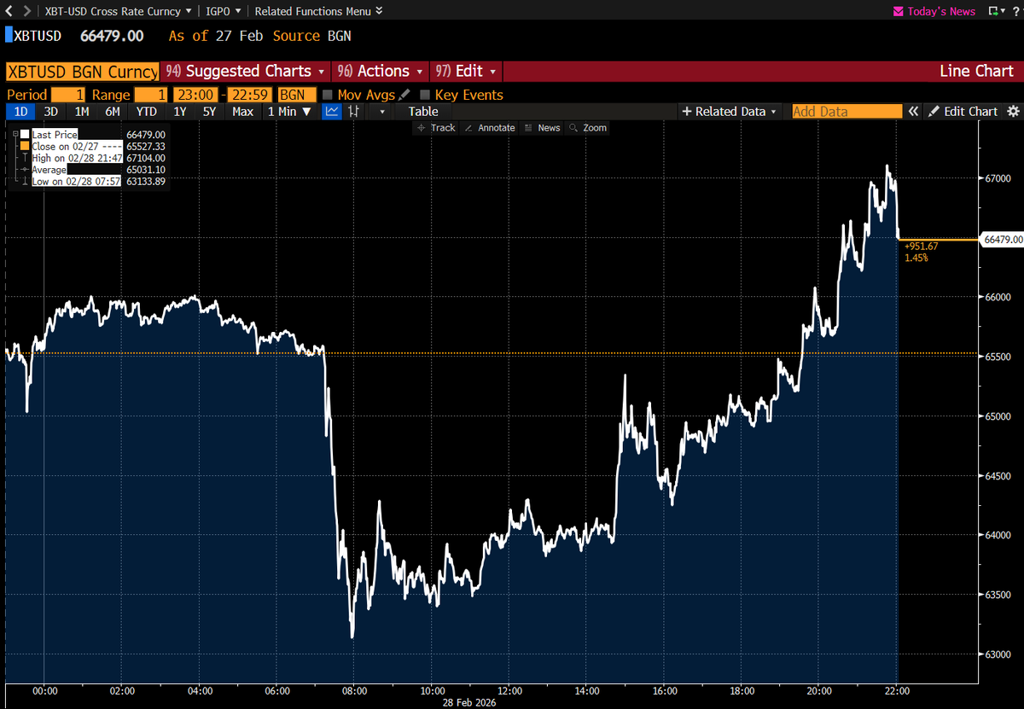
Task: Click the Average marker icon in legend
Action: tap(25, 170)
